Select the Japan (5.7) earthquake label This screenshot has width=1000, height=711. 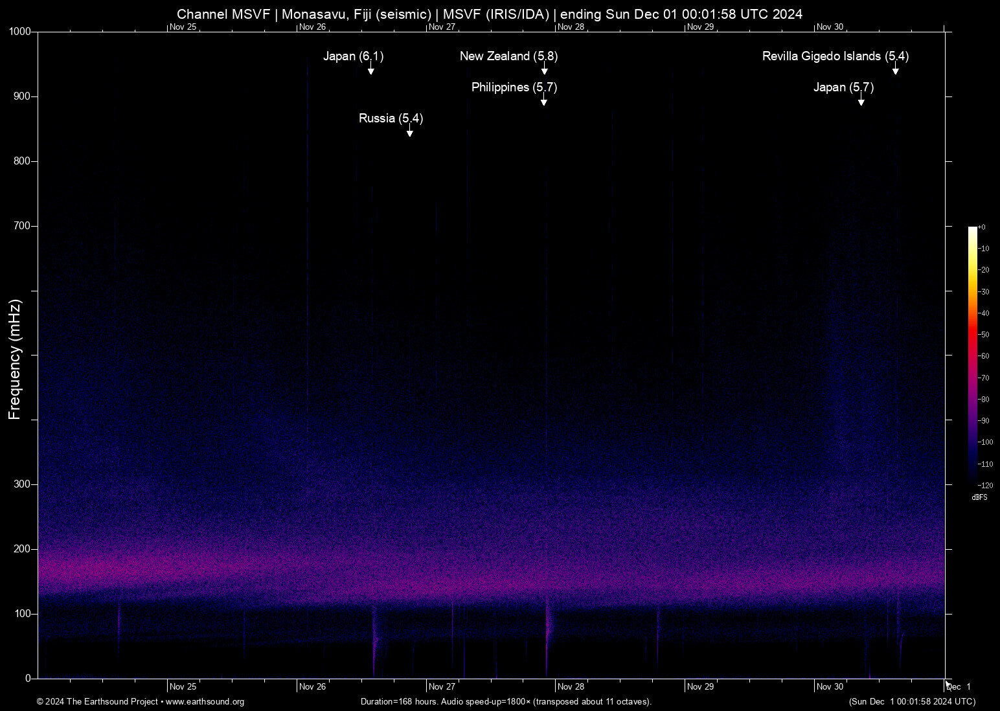click(x=844, y=87)
